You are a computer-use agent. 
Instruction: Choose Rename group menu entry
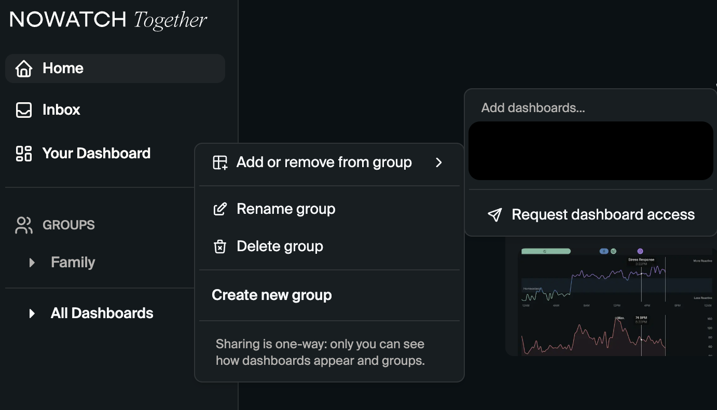tap(329, 209)
